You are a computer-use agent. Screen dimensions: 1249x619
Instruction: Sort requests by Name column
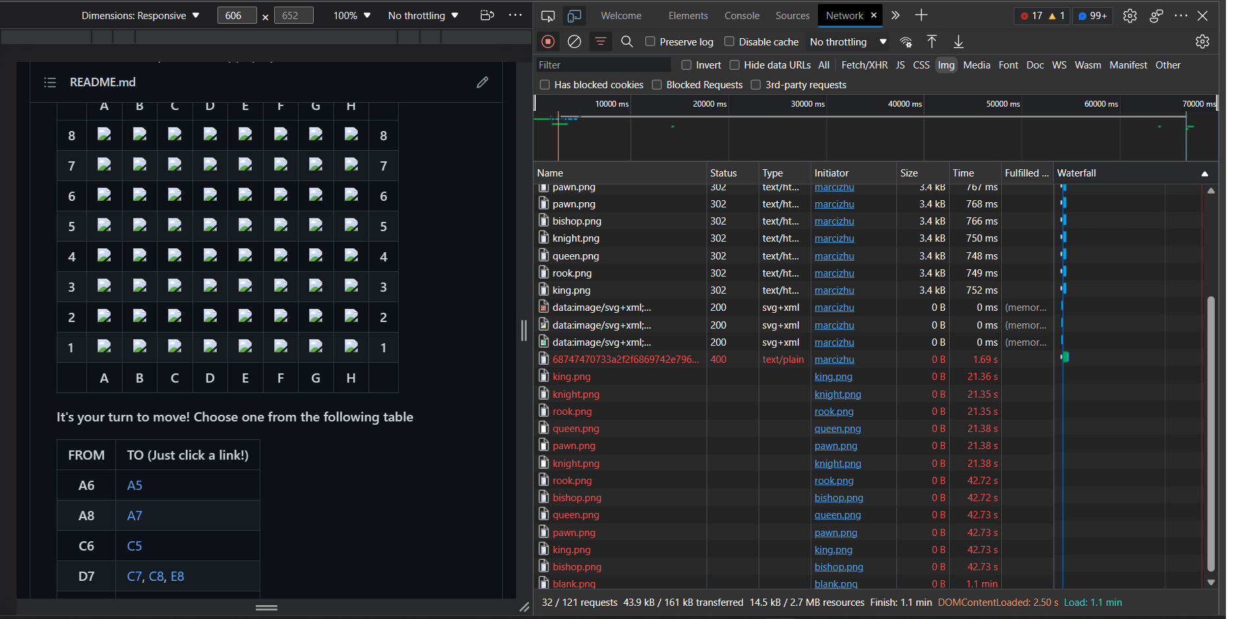[620, 173]
